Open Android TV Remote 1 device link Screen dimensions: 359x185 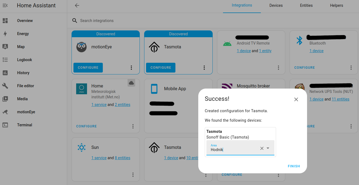[x=244, y=51]
